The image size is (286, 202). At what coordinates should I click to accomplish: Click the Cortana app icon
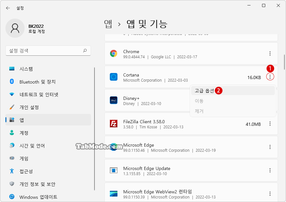(114, 77)
